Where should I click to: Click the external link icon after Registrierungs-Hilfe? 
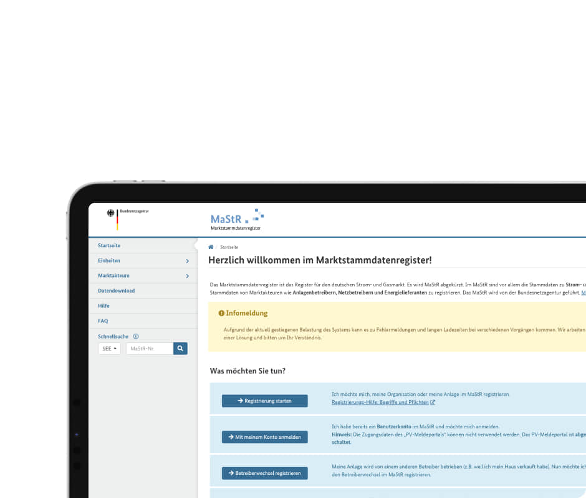433,403
